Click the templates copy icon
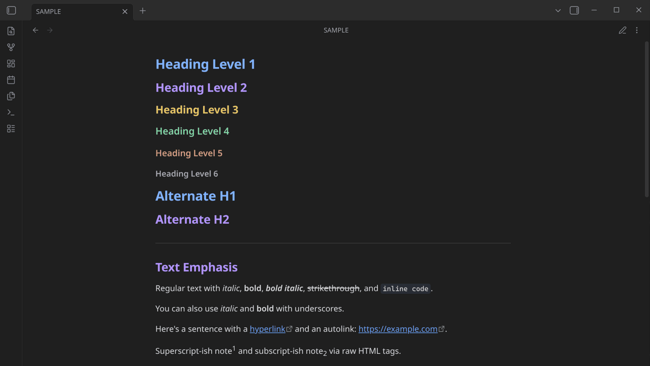 [11, 96]
